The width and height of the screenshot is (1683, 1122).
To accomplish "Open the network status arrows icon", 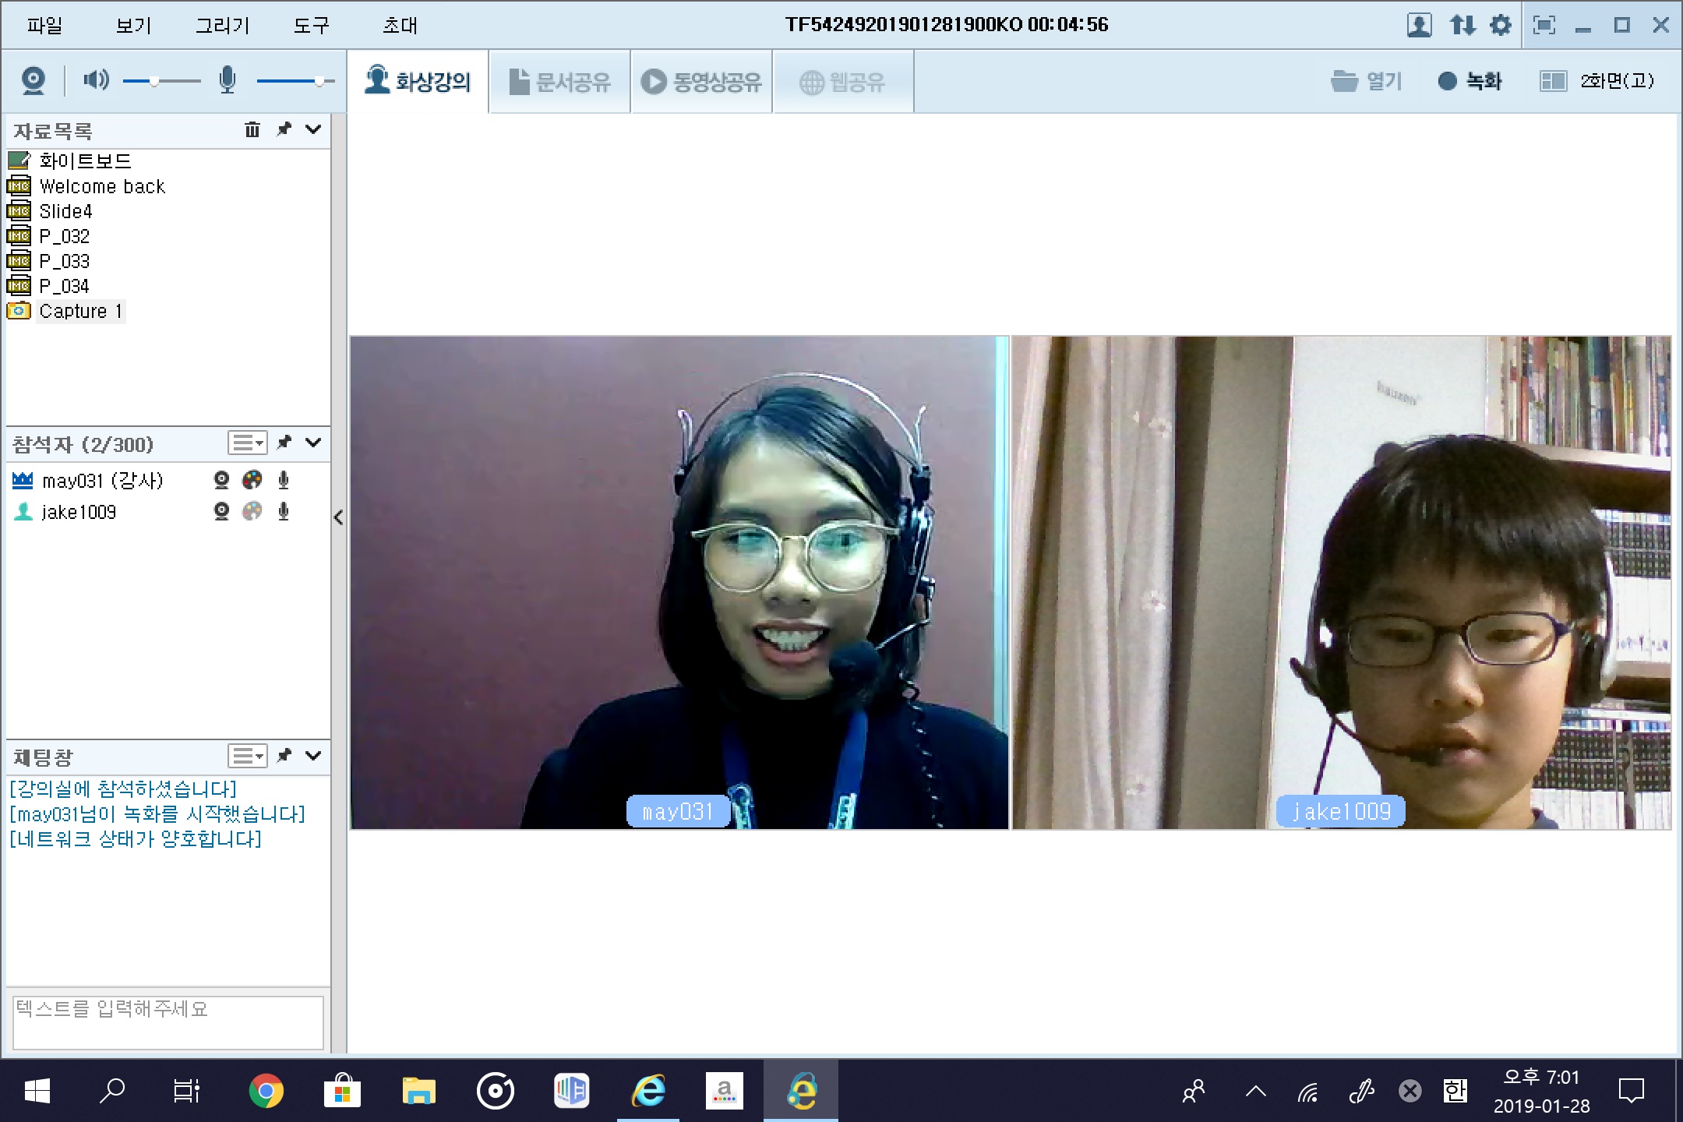I will (x=1462, y=25).
